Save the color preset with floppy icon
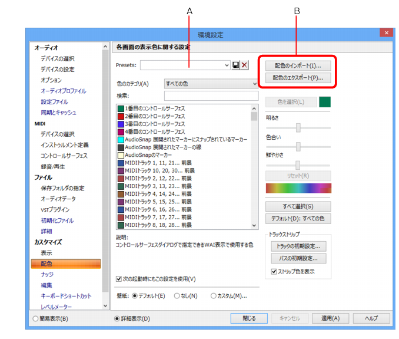 [235, 65]
